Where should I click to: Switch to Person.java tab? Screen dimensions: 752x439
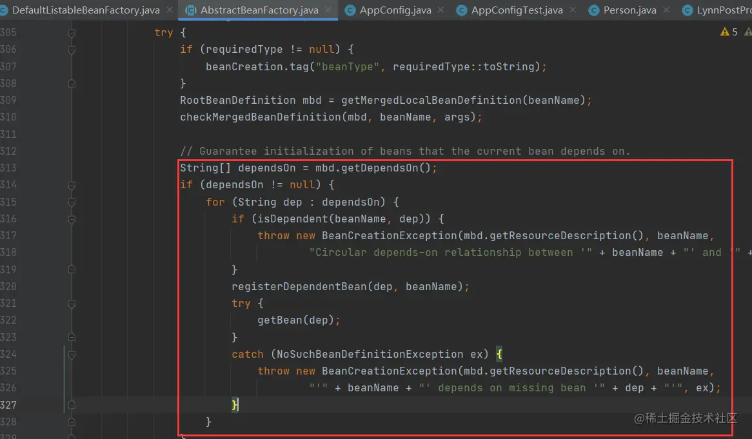(x=629, y=10)
